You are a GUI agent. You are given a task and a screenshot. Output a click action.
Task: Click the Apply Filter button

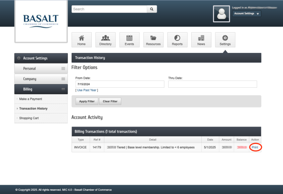[x=87, y=101]
